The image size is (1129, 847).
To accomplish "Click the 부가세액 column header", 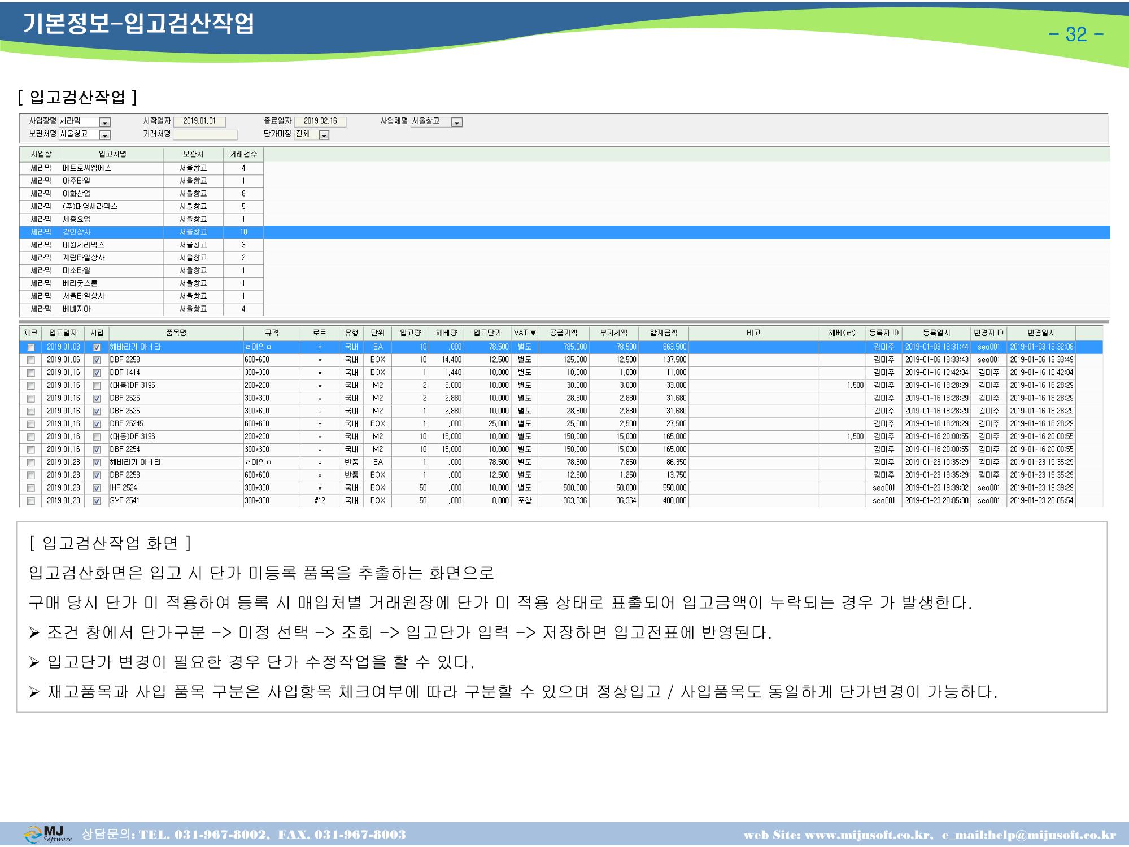I will pos(614,333).
